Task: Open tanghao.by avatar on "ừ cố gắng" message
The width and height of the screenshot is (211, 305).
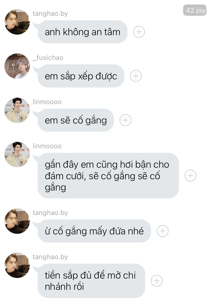Action: pos(17,221)
